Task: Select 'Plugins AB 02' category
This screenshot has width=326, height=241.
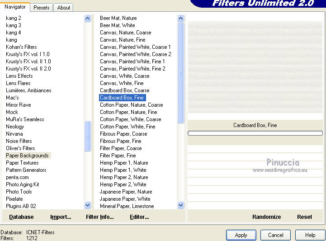Action: [x=21, y=206]
